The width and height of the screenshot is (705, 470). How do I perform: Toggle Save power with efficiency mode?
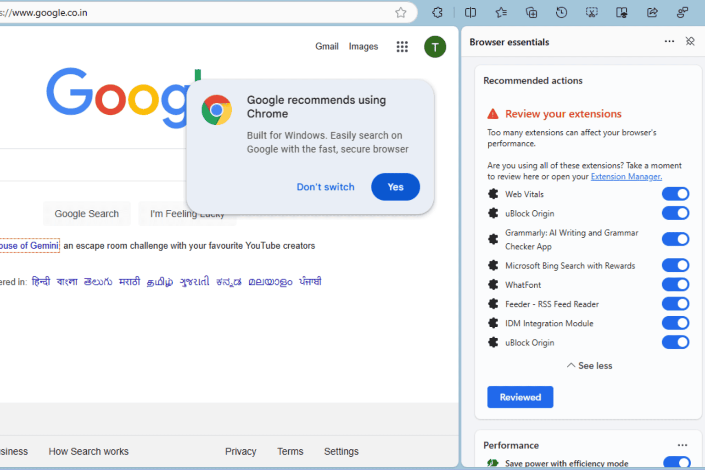tap(677, 463)
